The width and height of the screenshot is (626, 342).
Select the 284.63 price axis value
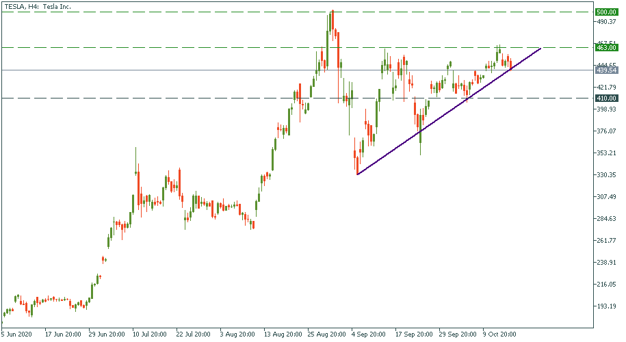[607, 219]
